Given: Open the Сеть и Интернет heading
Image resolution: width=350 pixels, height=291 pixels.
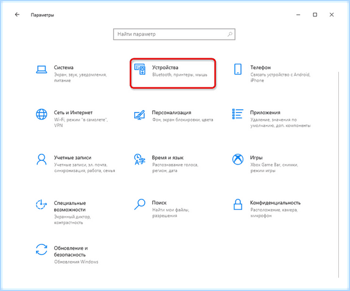Looking at the screenshot, I should [73, 113].
